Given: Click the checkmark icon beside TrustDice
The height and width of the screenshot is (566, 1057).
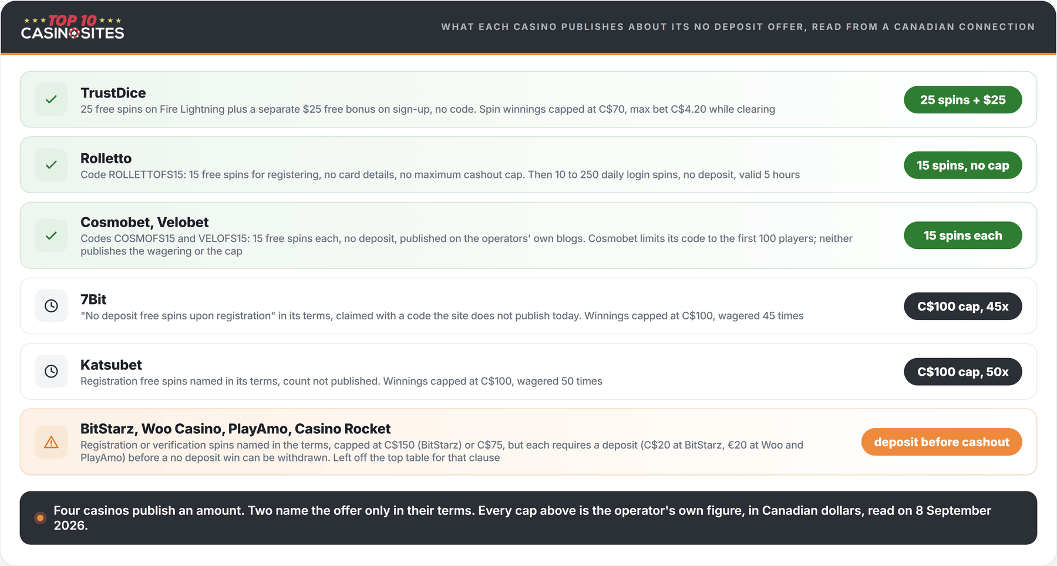Looking at the screenshot, I should pos(51,99).
